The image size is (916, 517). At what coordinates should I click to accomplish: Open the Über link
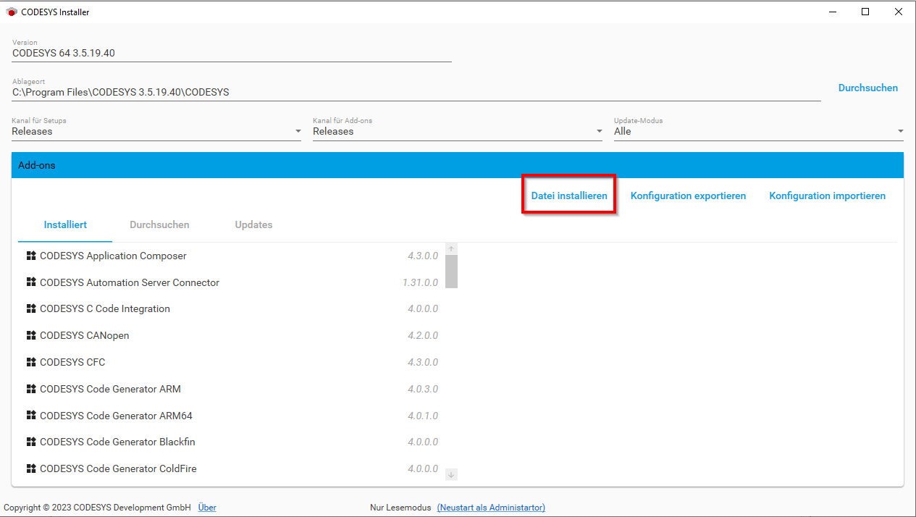click(x=207, y=508)
